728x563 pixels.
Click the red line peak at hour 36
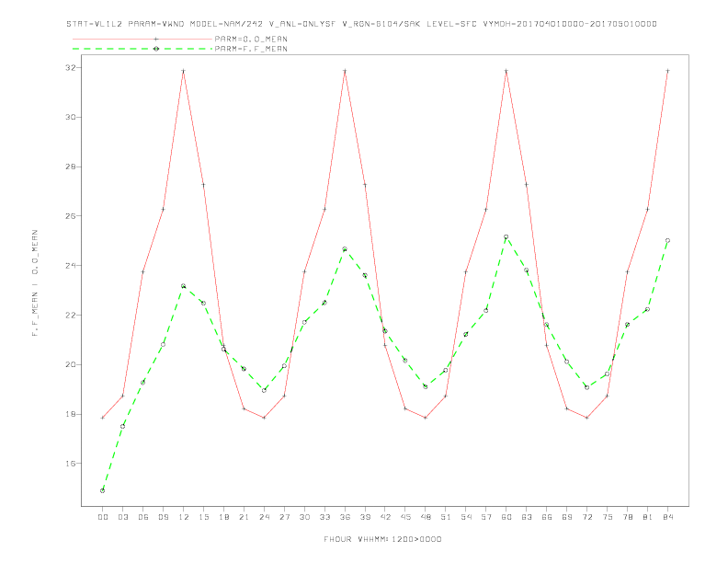coord(345,71)
